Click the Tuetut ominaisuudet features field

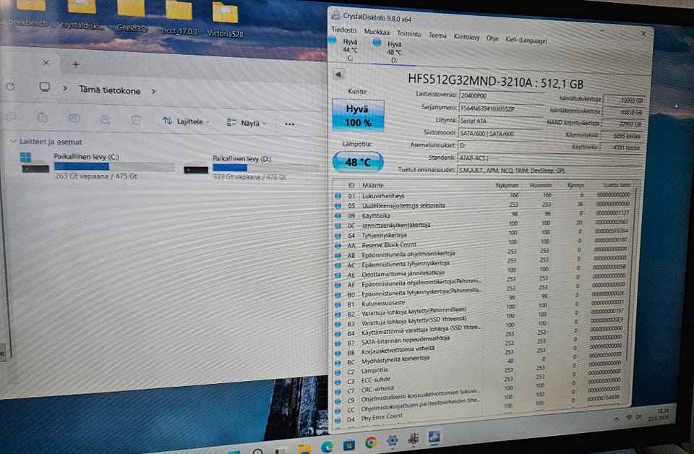(549, 171)
